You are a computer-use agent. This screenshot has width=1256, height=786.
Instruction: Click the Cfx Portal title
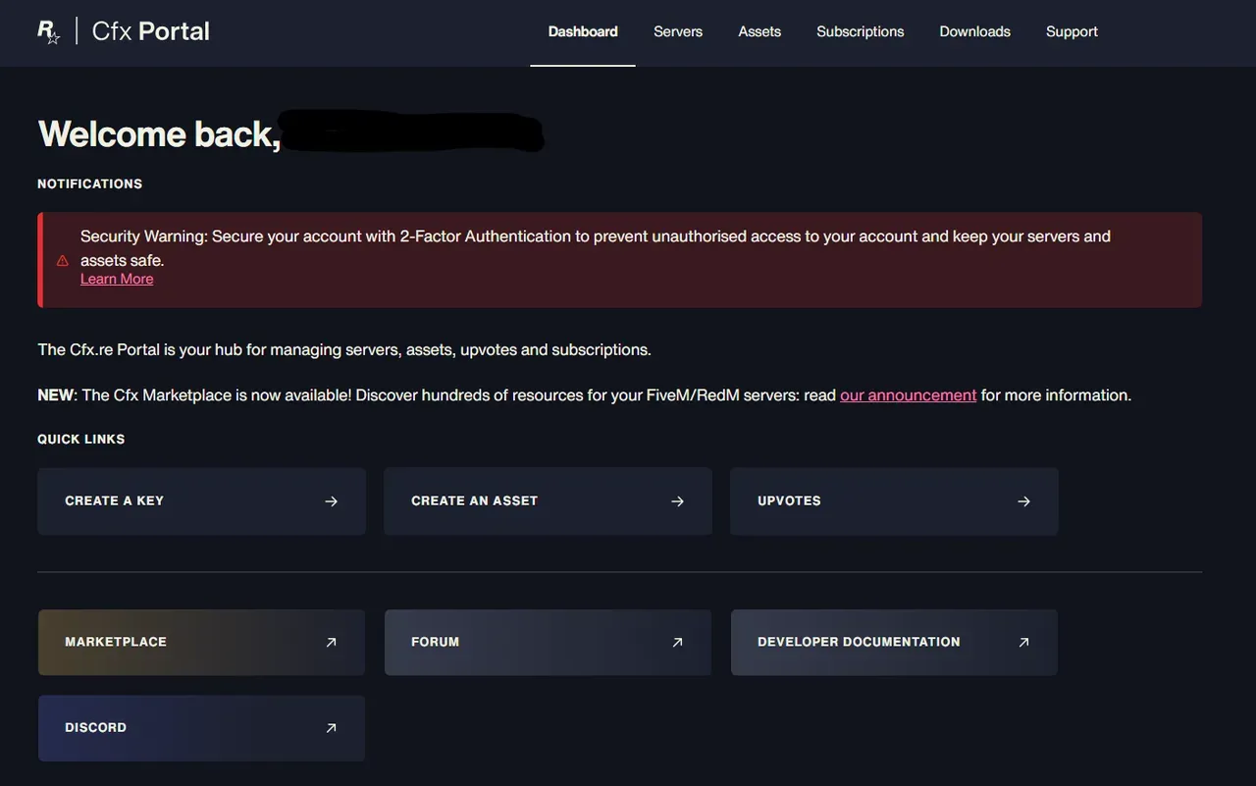[x=151, y=31]
